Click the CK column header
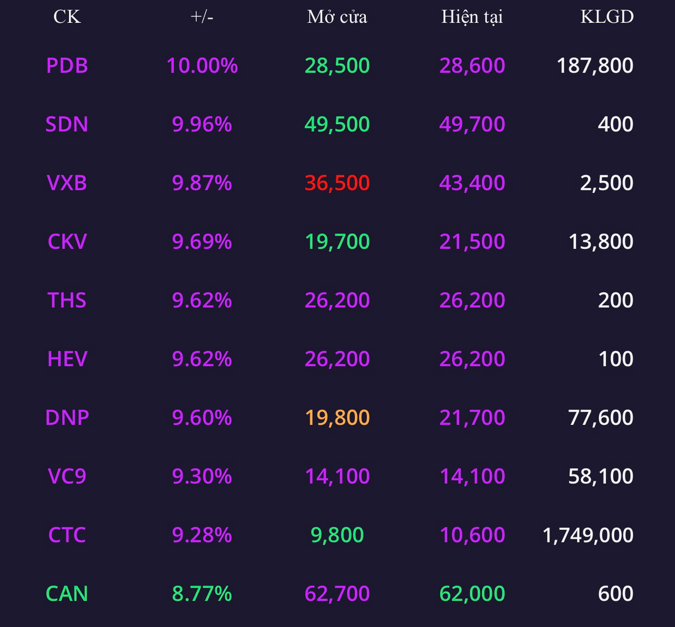 coord(67,16)
